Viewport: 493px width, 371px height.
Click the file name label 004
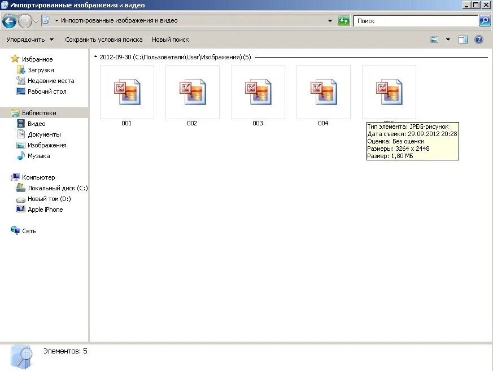point(323,123)
